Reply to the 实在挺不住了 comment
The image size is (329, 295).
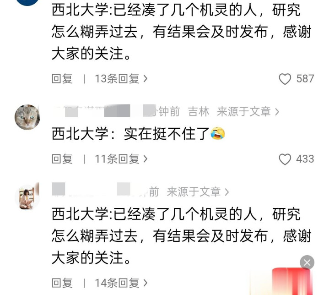[x=62, y=159]
